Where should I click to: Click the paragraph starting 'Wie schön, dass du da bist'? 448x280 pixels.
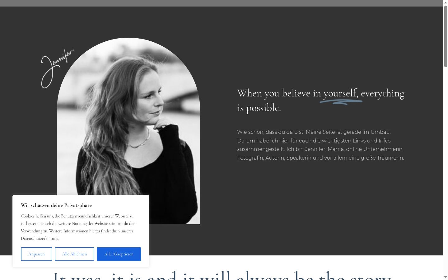(321, 145)
